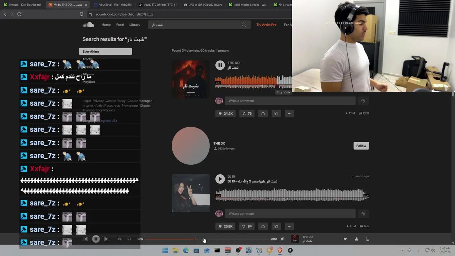Screen dimensions: 455x256
Task: Skip to previous track in player bar
Action: point(85,239)
